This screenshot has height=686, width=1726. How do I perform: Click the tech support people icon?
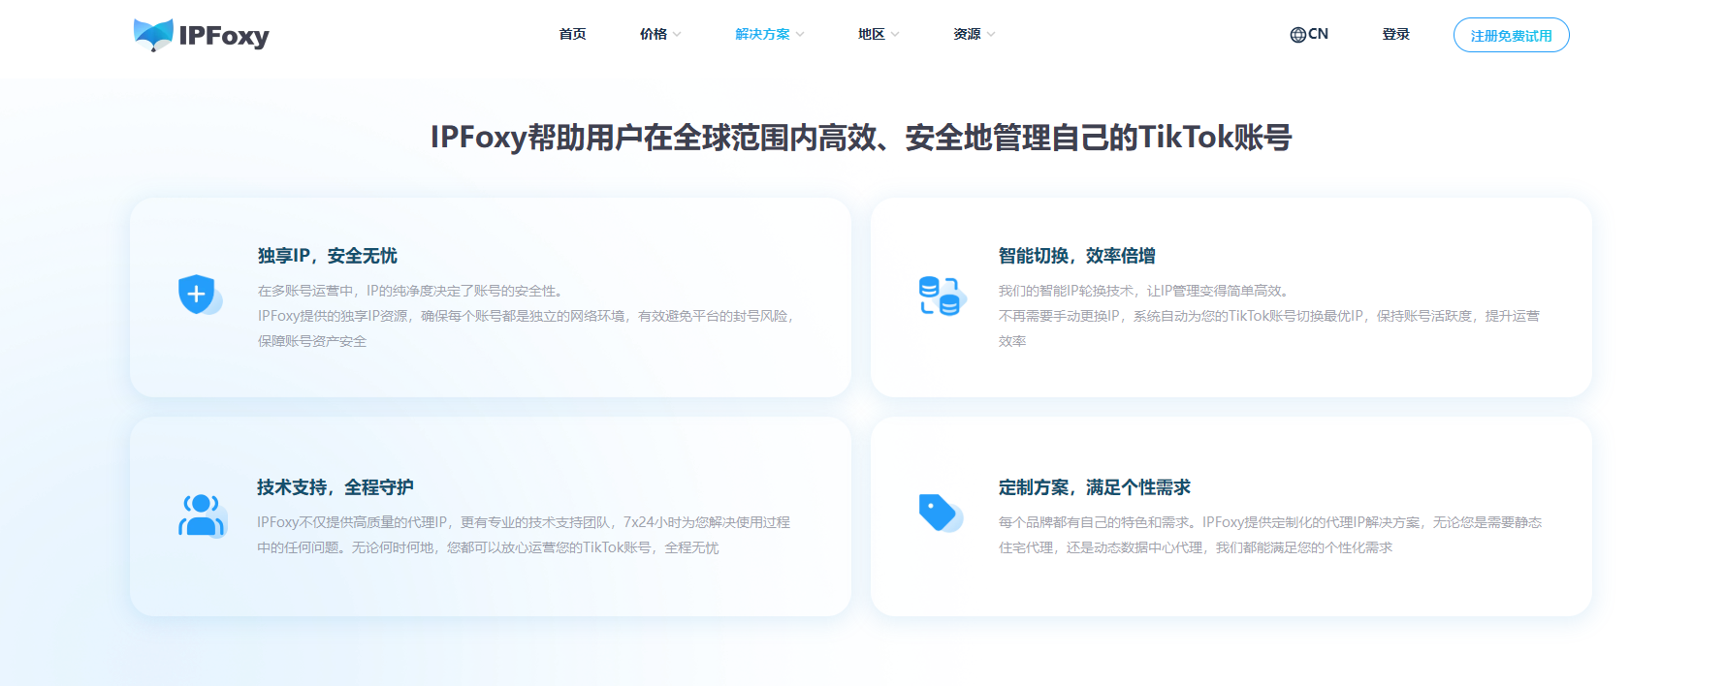202,515
